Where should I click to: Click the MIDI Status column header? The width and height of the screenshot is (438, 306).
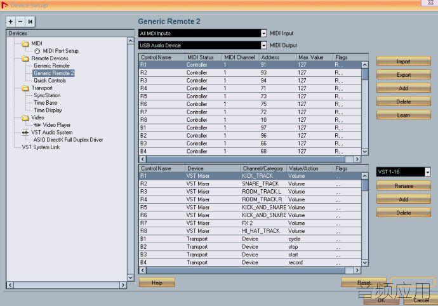[203, 57]
